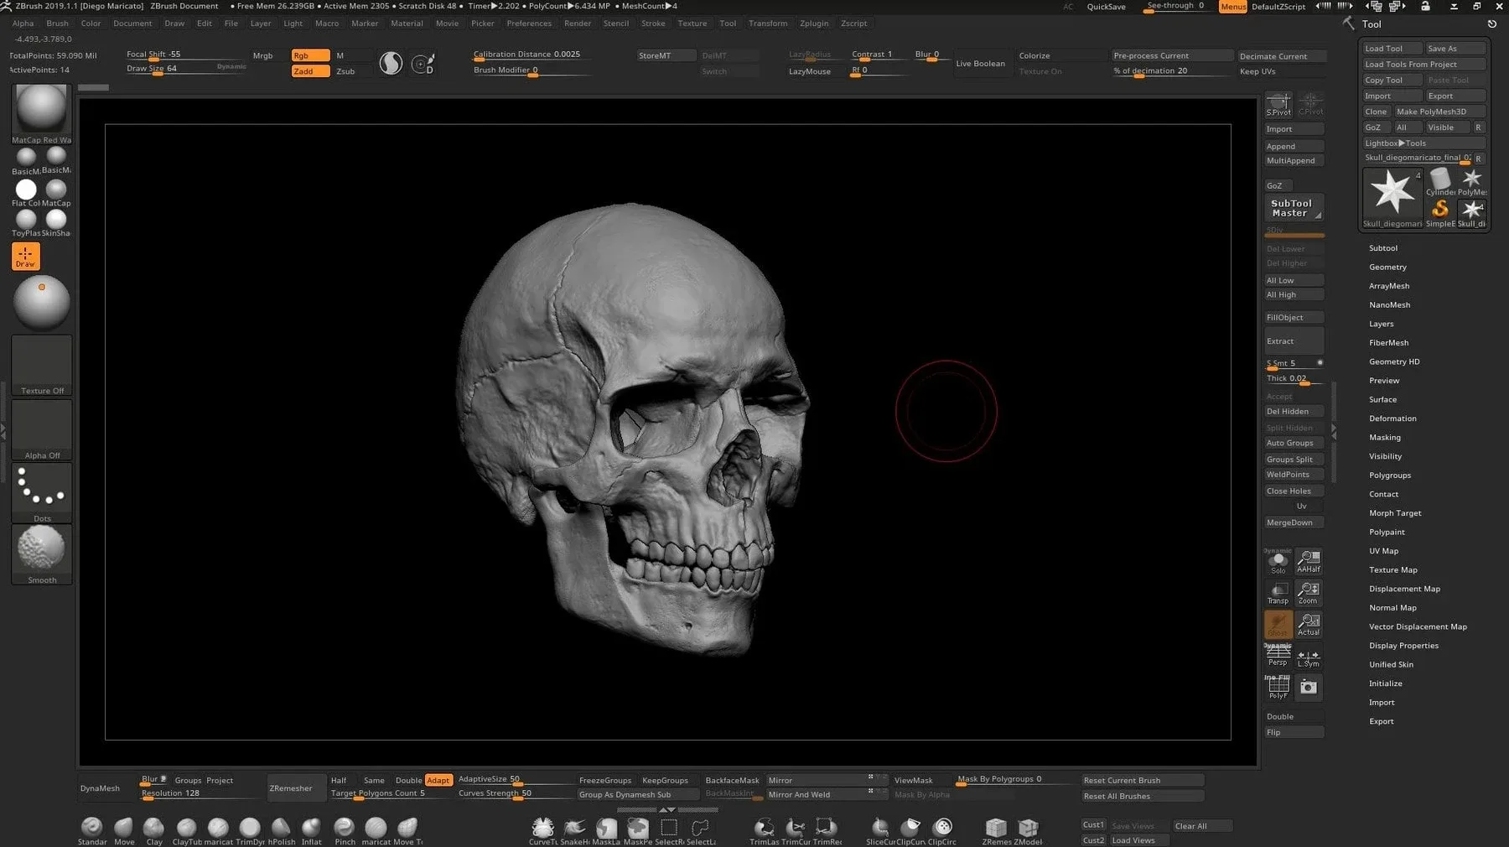Adjust the Focal Shift slider
Image resolution: width=1509 pixels, height=847 pixels.
point(186,55)
